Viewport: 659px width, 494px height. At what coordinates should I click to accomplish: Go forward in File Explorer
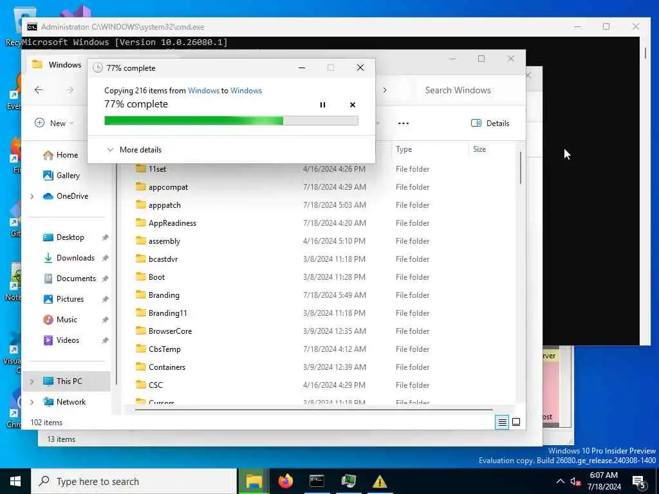(x=70, y=90)
